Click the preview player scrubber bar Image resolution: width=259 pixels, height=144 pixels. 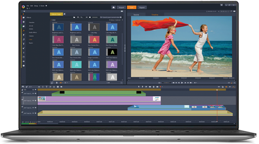[x=181, y=80]
